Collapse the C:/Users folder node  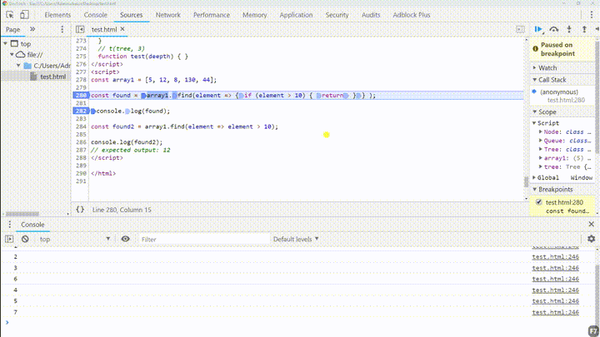[18, 66]
